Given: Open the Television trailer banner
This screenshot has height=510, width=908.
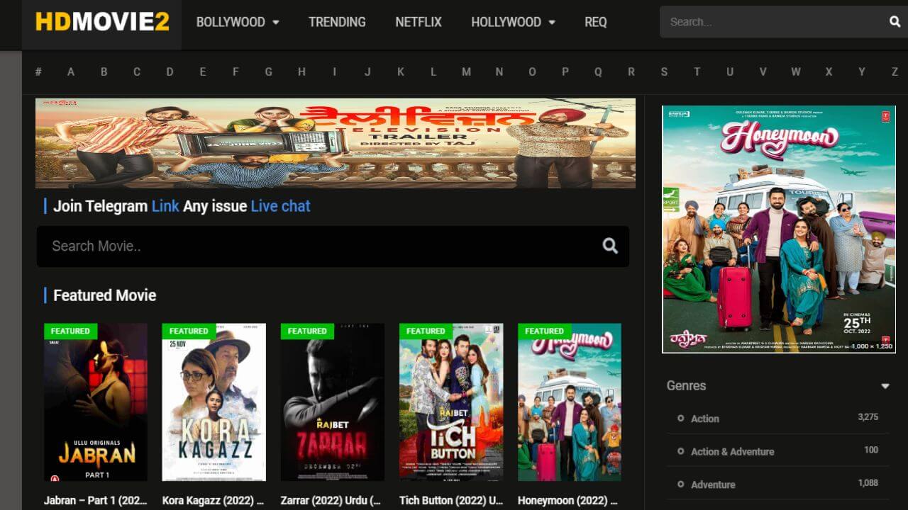Looking at the screenshot, I should 336,143.
